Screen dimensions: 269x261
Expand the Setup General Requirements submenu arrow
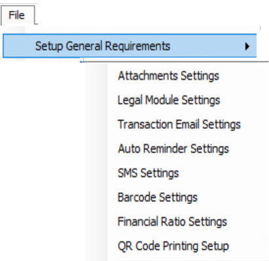247,46
